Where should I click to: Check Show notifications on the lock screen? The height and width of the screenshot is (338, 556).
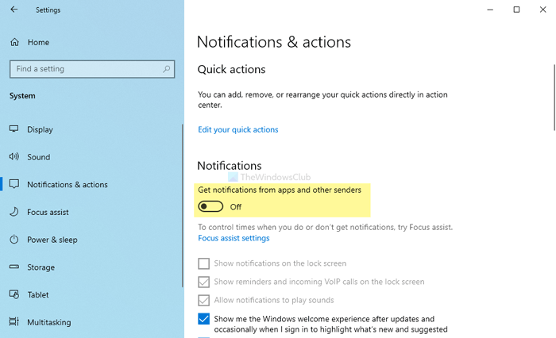click(204, 263)
